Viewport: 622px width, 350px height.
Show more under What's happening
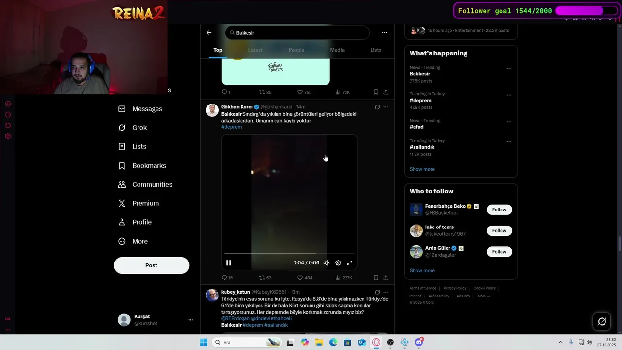coord(422,169)
